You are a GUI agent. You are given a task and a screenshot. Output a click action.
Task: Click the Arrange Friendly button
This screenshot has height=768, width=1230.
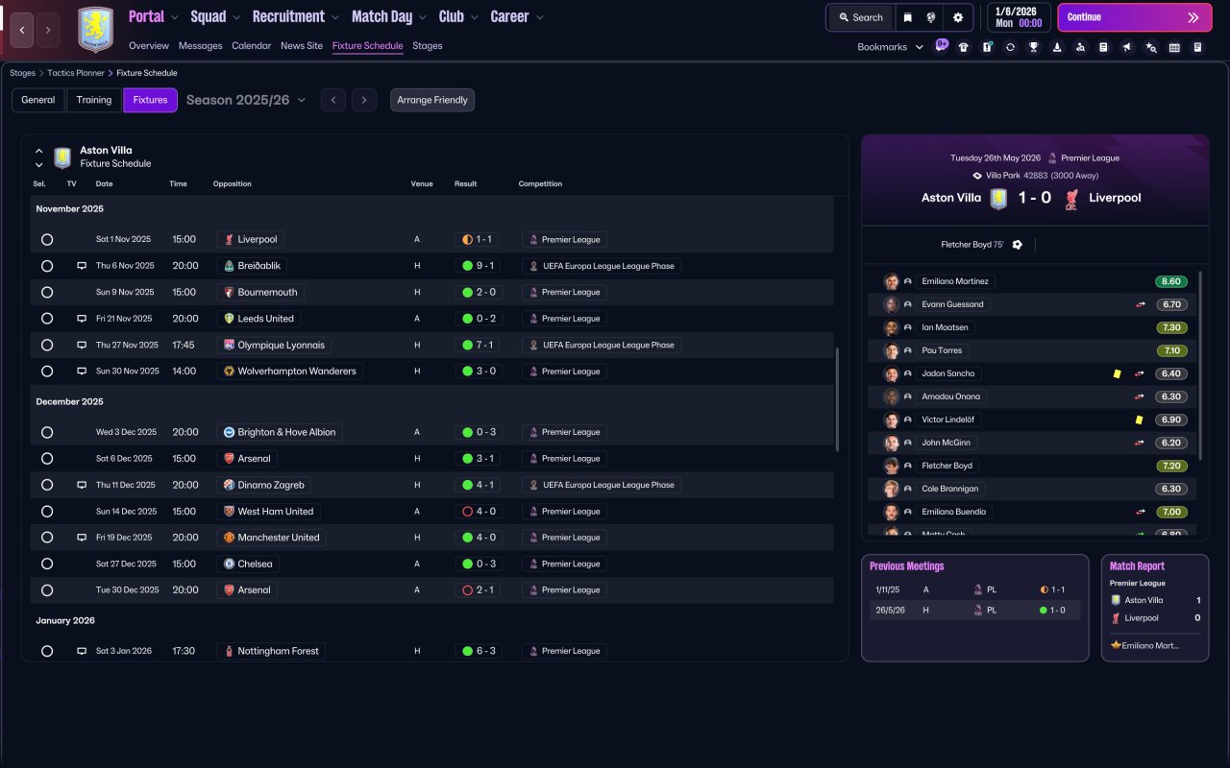coord(432,100)
